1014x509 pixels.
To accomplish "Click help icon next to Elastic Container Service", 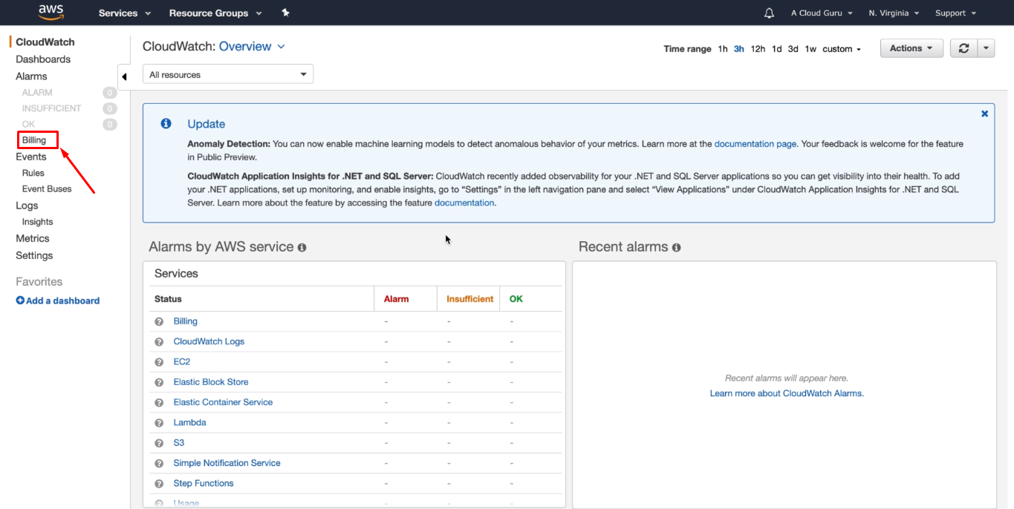I will click(x=159, y=402).
